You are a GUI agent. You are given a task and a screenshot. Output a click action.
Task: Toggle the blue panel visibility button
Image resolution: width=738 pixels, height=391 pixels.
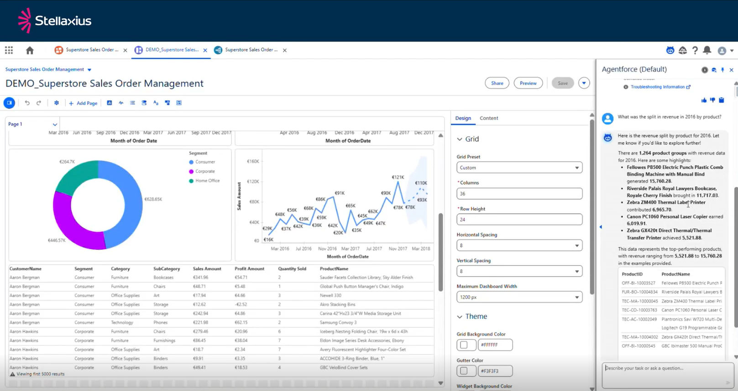click(x=9, y=103)
